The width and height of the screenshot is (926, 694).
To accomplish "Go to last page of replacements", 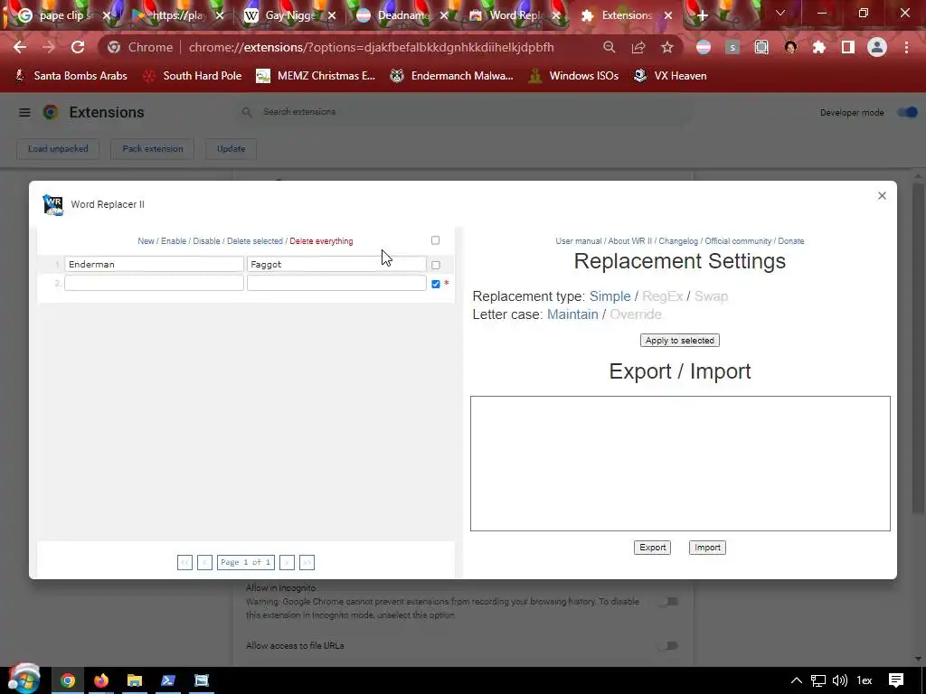I will point(307,562).
